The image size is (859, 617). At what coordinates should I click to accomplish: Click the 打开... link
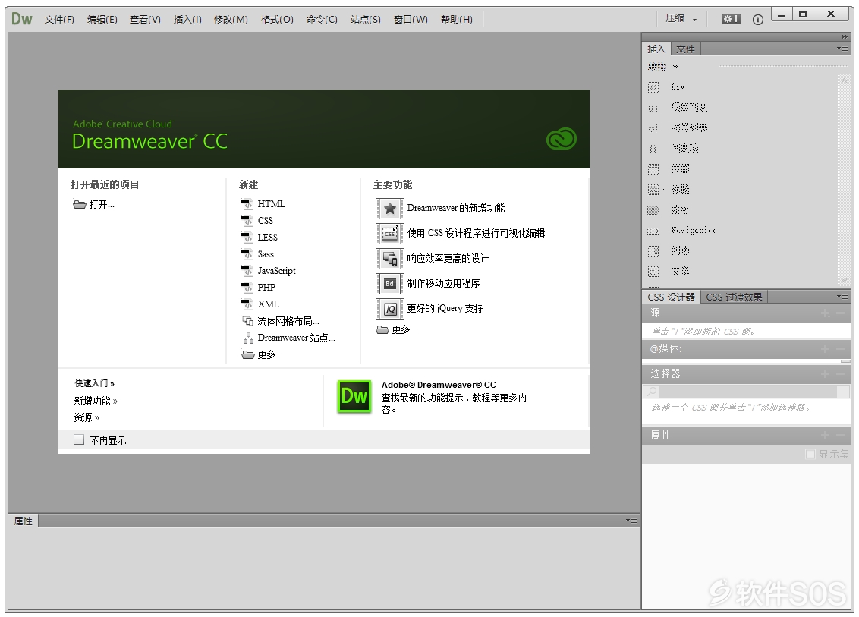93,204
